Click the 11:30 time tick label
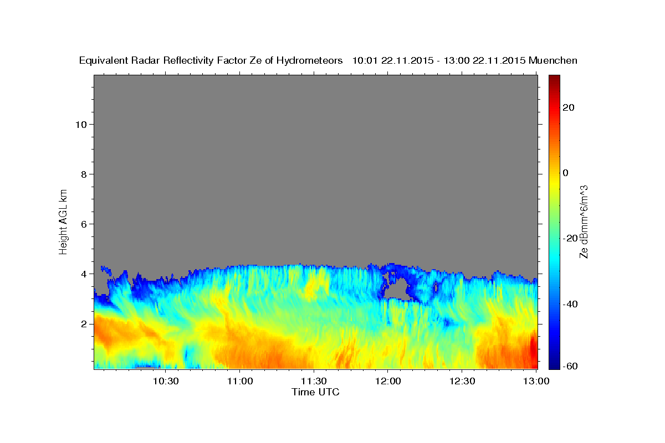Viewport: 665px width, 443px height. pyautogui.click(x=314, y=381)
